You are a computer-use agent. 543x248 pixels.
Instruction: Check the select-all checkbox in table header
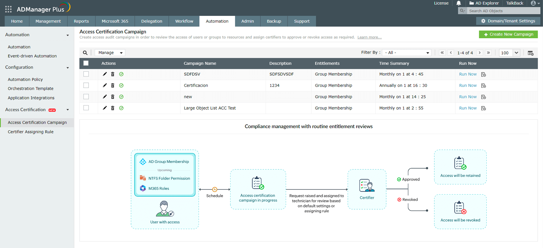[86, 63]
